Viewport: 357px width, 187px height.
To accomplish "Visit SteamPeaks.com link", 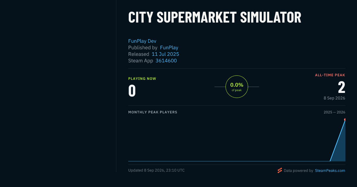I will point(330,171).
